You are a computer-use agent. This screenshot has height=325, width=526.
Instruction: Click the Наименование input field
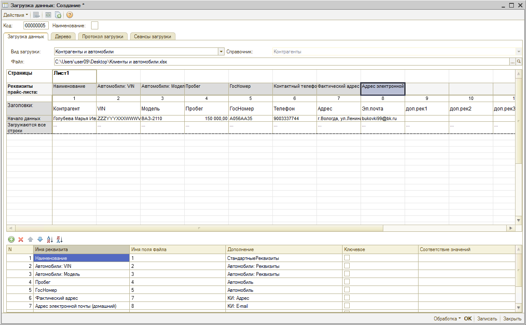pos(94,26)
